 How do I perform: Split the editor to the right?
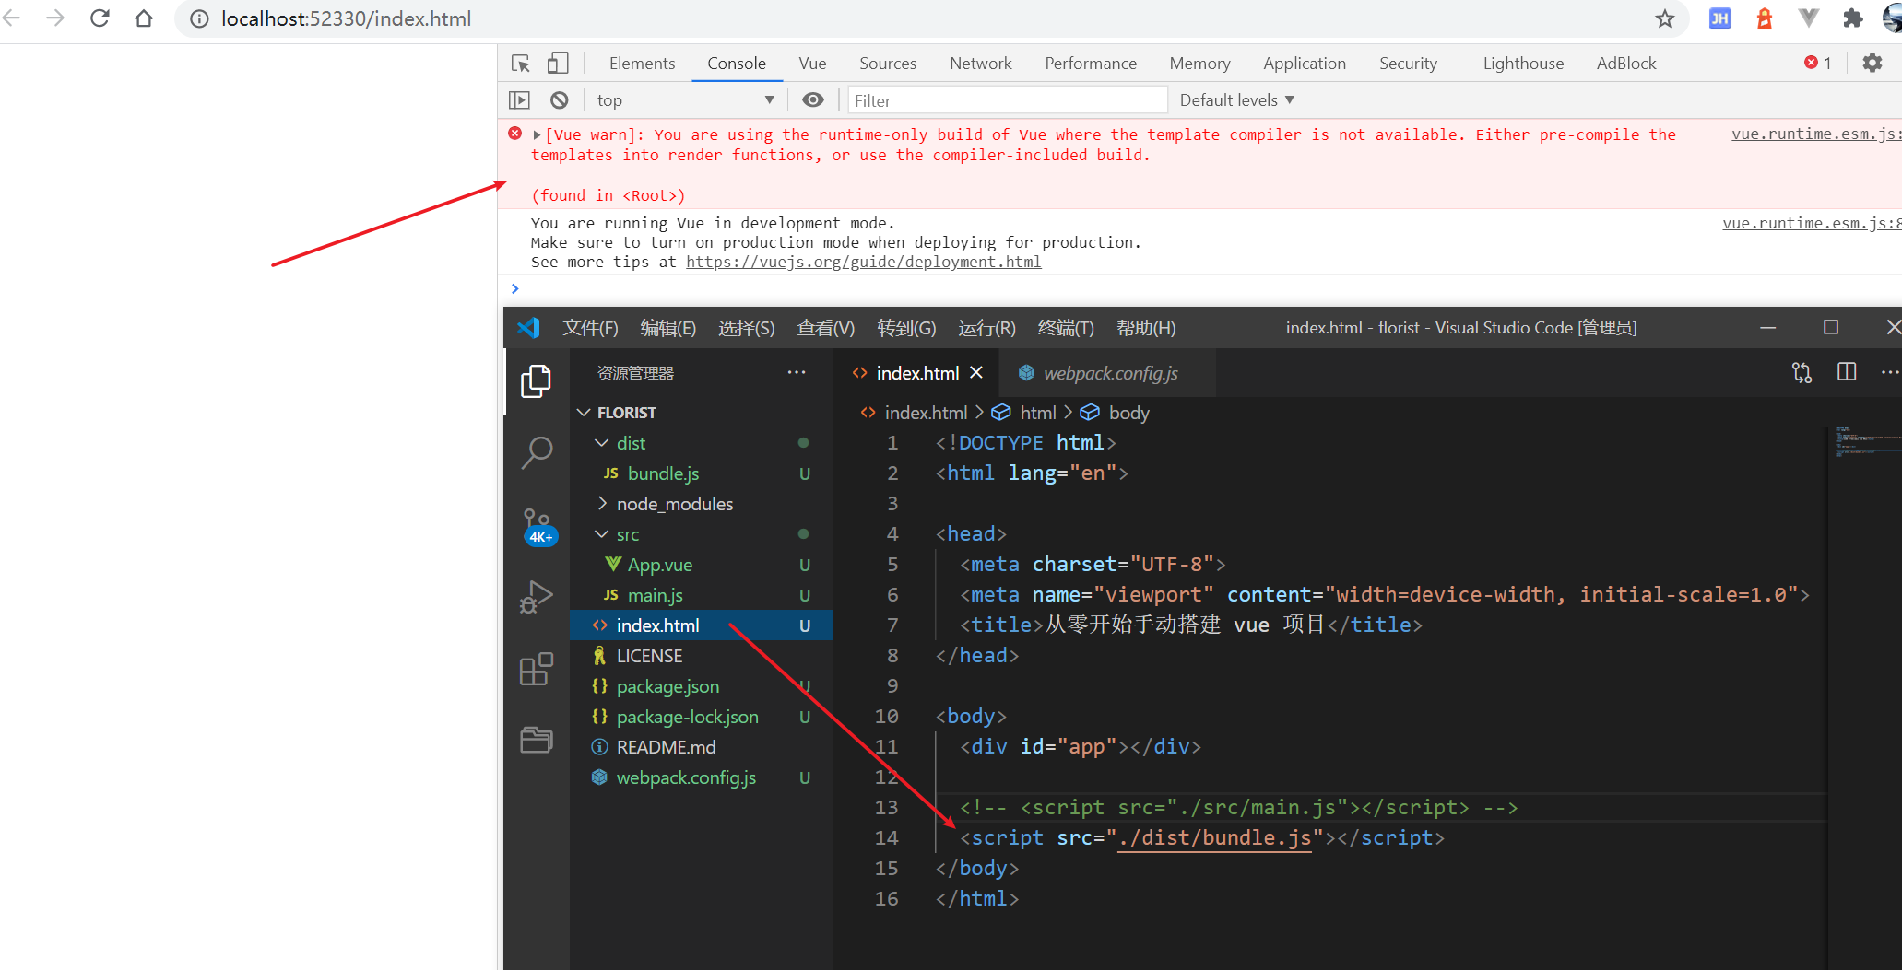pos(1847,372)
